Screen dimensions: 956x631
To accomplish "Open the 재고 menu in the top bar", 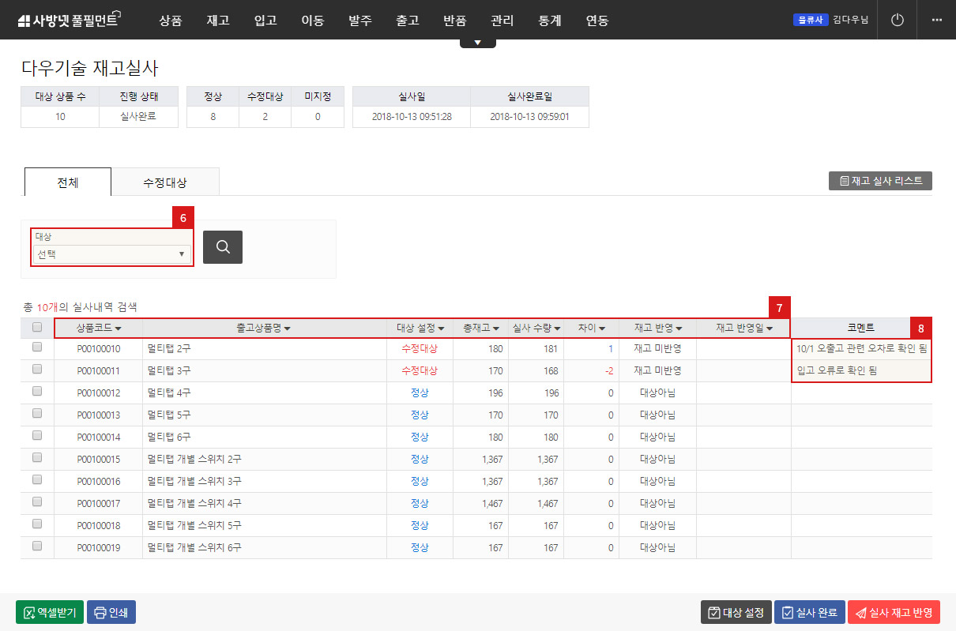I will 217,21.
